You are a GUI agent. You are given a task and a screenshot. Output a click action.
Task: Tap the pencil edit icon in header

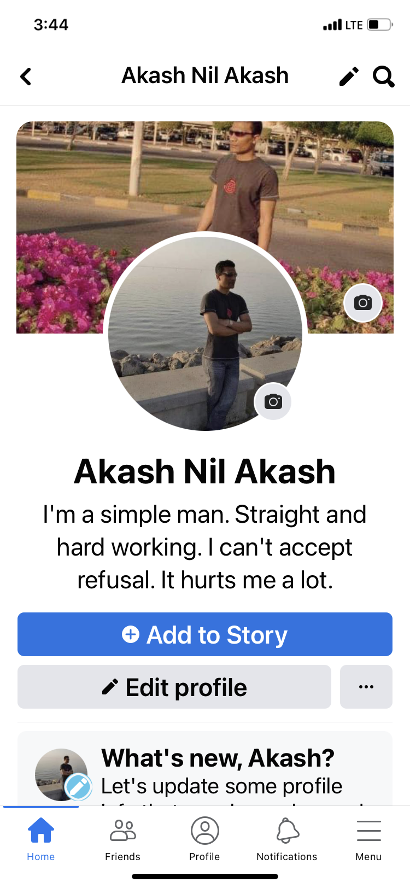[349, 77]
